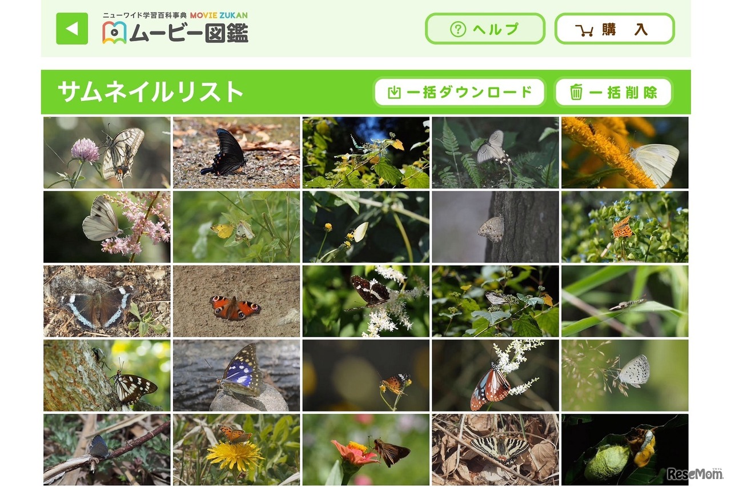731x487 pixels.
Task: Select orange butterfly on blue flowers thumbnail
Action: [625, 227]
